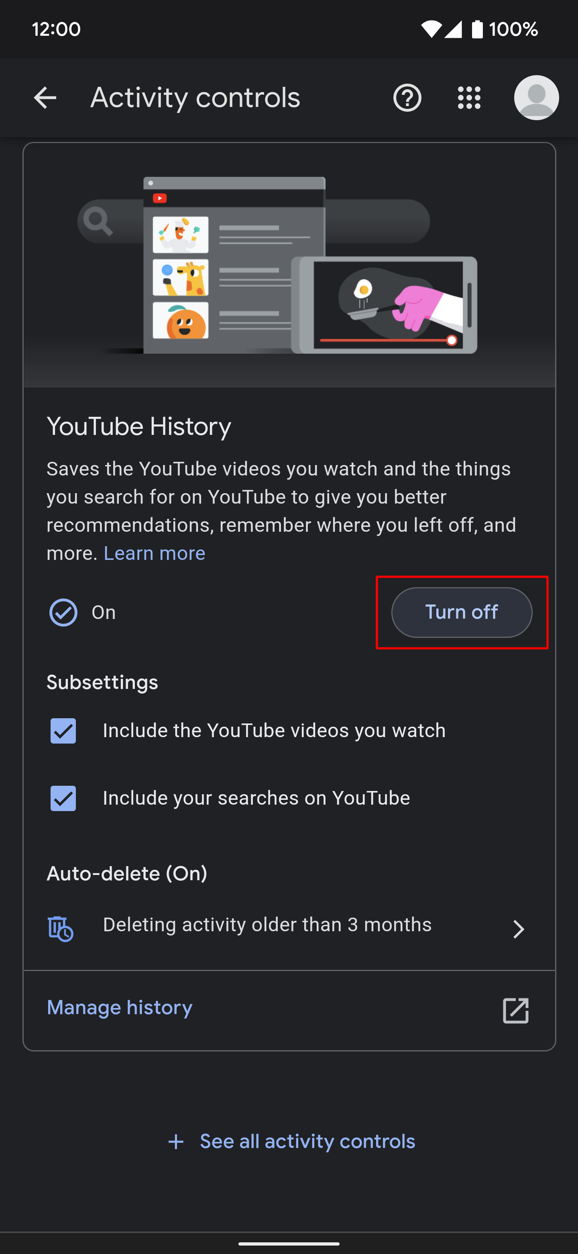Viewport: 578px width, 1254px height.
Task: Tap See all activity controls
Action: 308,1141
